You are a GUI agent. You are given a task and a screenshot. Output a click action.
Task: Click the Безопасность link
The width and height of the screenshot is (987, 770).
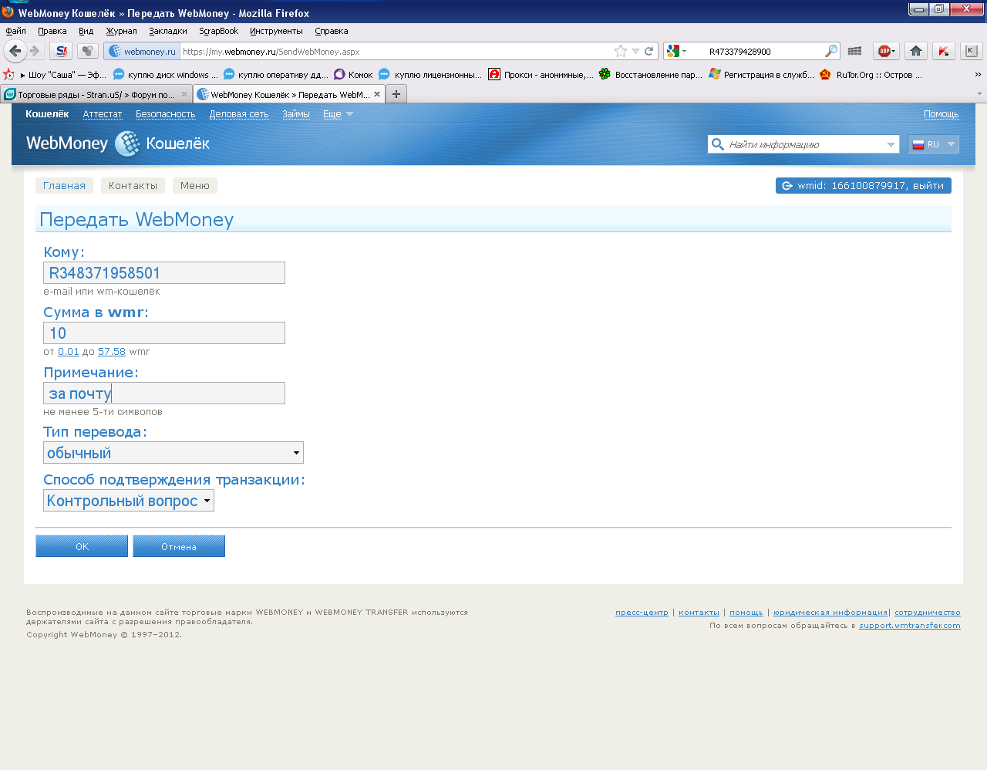tap(166, 114)
